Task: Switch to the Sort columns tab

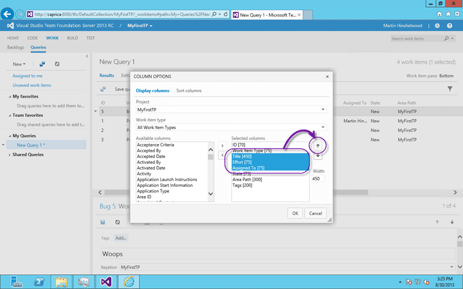Action: coord(189,91)
